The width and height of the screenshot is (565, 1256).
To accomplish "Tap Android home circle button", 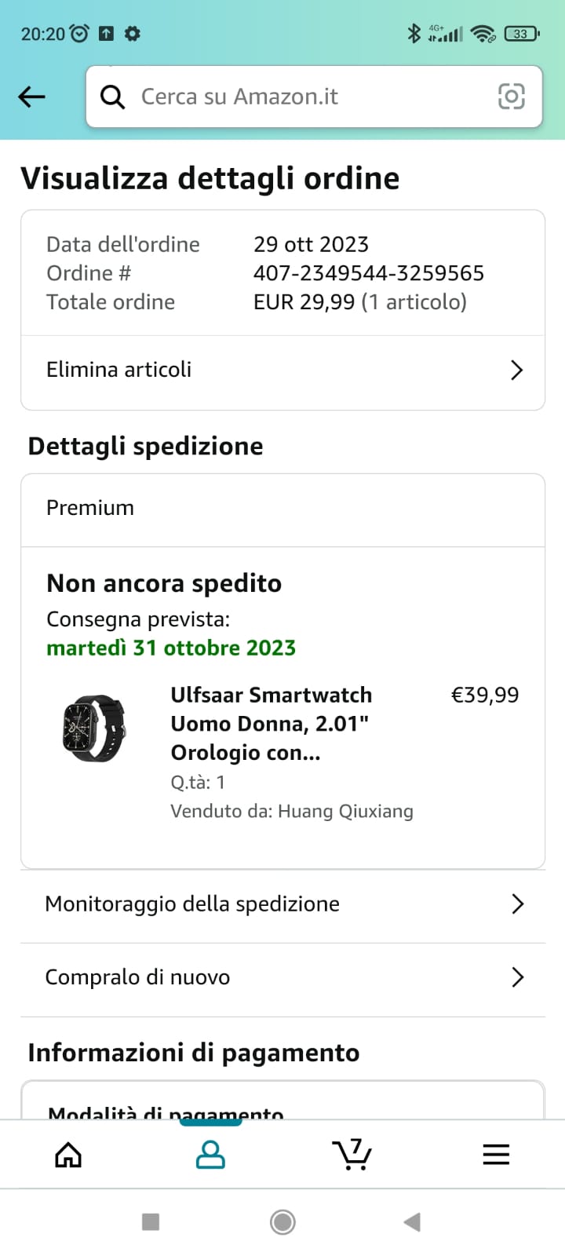I will [x=282, y=1221].
